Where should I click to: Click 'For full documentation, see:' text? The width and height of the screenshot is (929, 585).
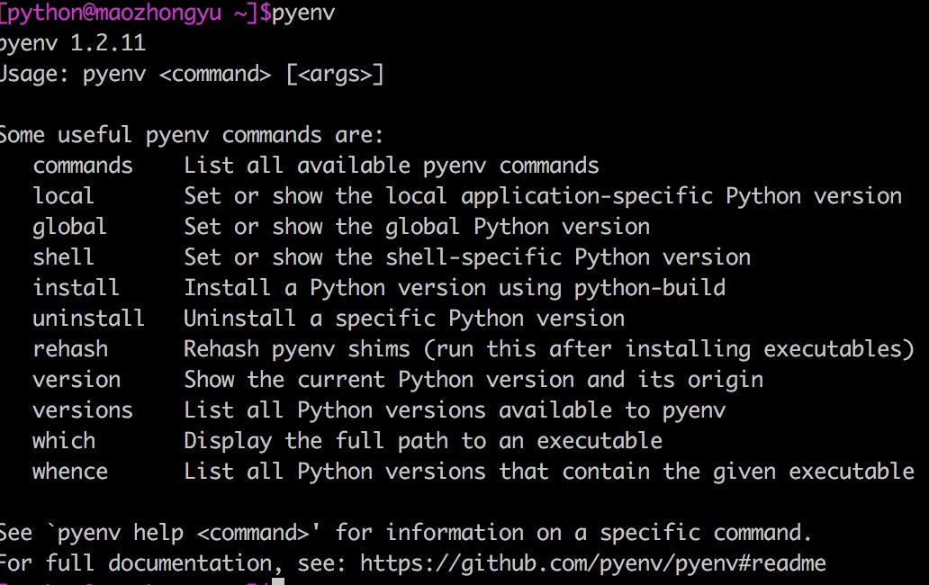tap(174, 563)
